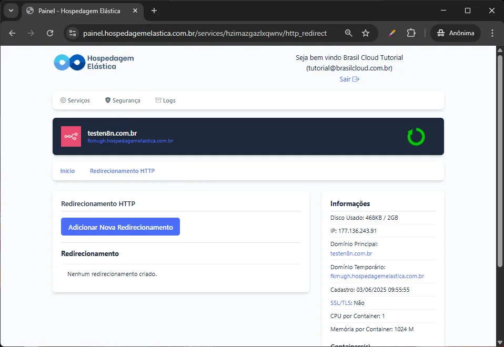Screen dimensions: 504x347
Task: Open fkmugh.hospedagemelastica.com.br link in the dark banner
Action: click(130, 141)
